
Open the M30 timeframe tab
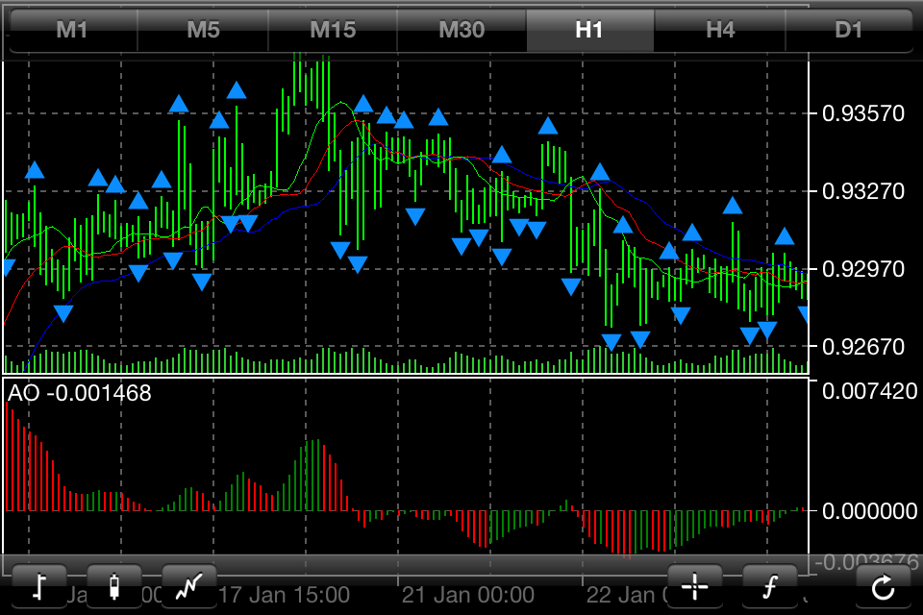(461, 30)
